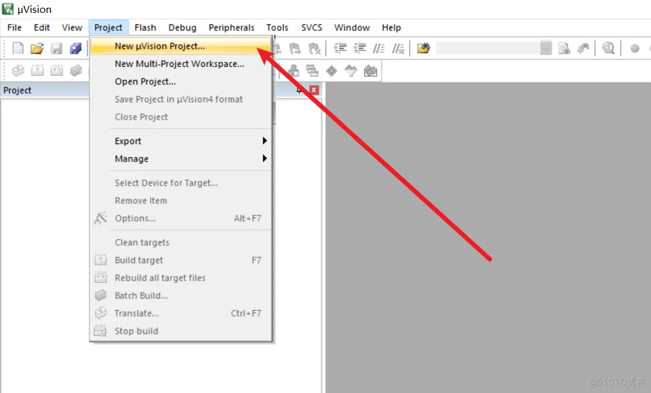Click the incremental find binoculars icon

(x=583, y=48)
